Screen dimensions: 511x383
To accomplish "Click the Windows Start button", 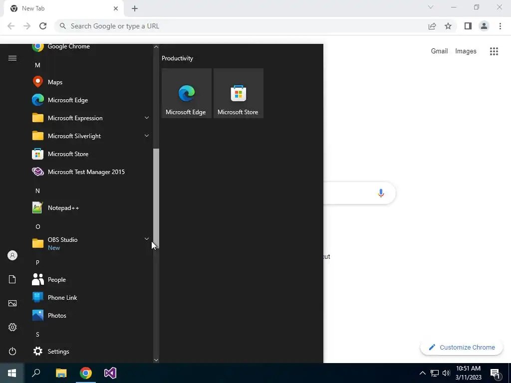I will [12, 373].
